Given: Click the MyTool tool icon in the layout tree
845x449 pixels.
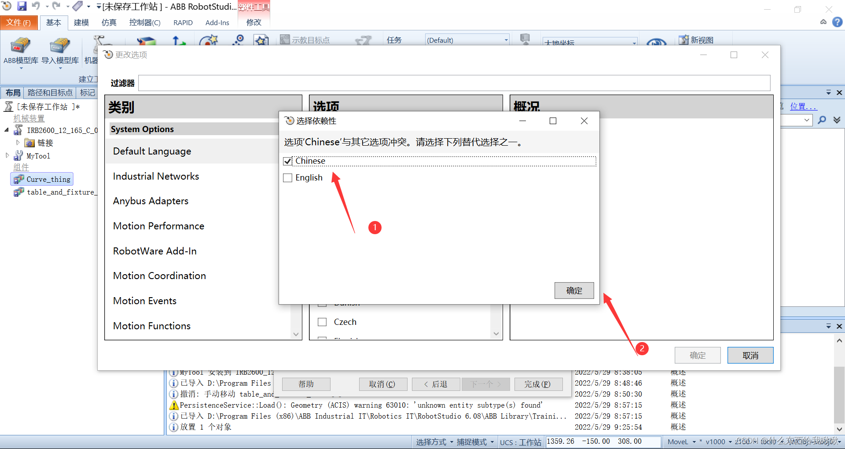Looking at the screenshot, I should tap(18, 156).
